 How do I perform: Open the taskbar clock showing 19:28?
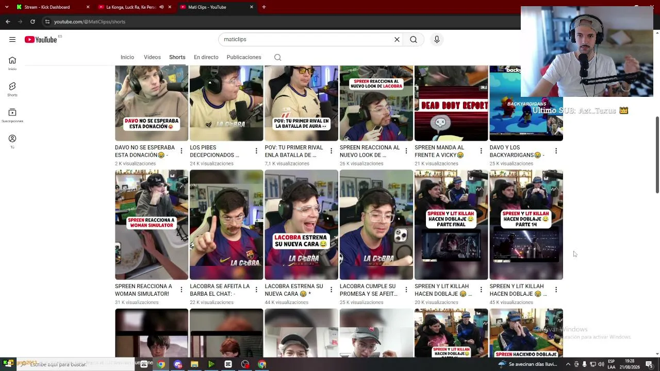630,364
